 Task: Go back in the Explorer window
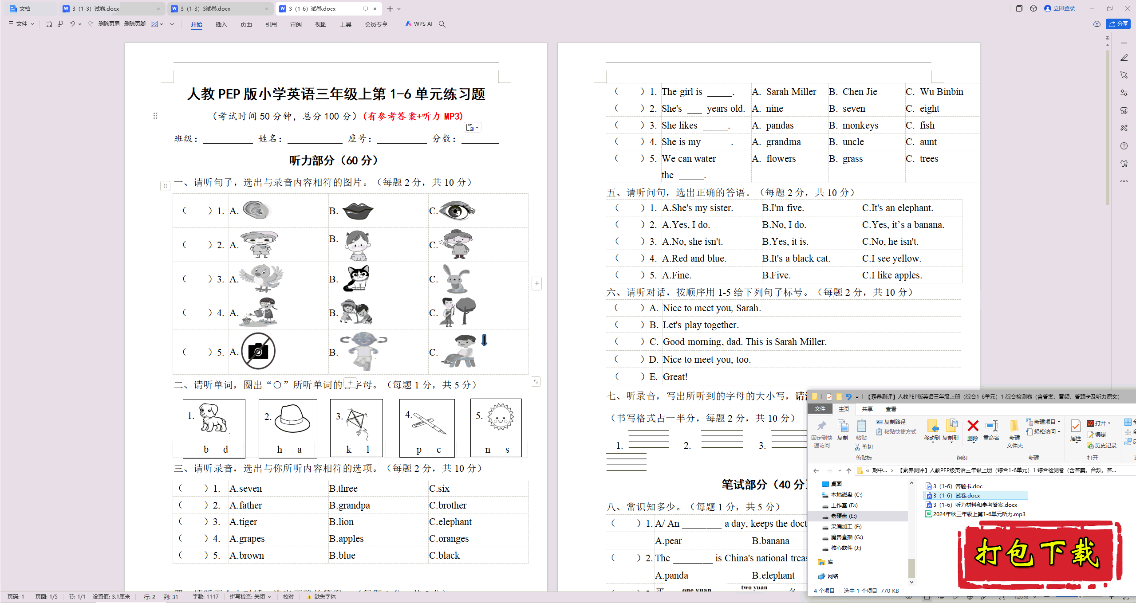coord(816,470)
